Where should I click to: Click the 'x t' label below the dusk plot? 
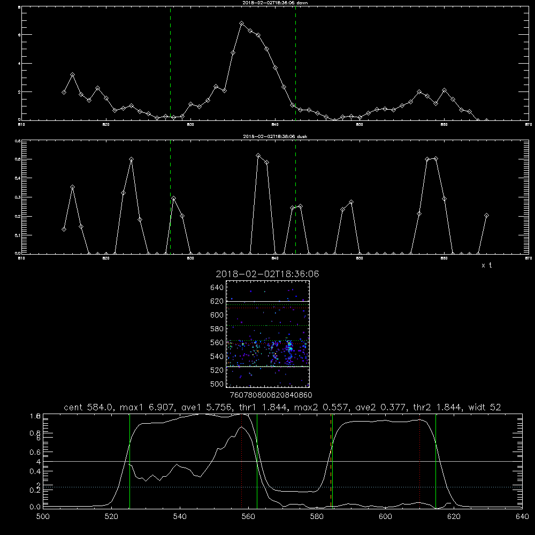pyautogui.click(x=486, y=265)
